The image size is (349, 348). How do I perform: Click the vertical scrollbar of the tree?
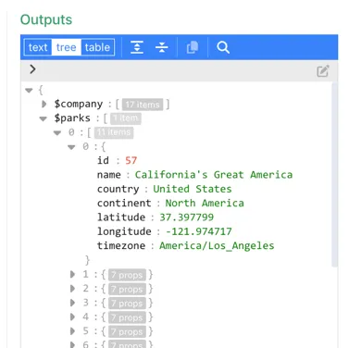click(x=334, y=174)
